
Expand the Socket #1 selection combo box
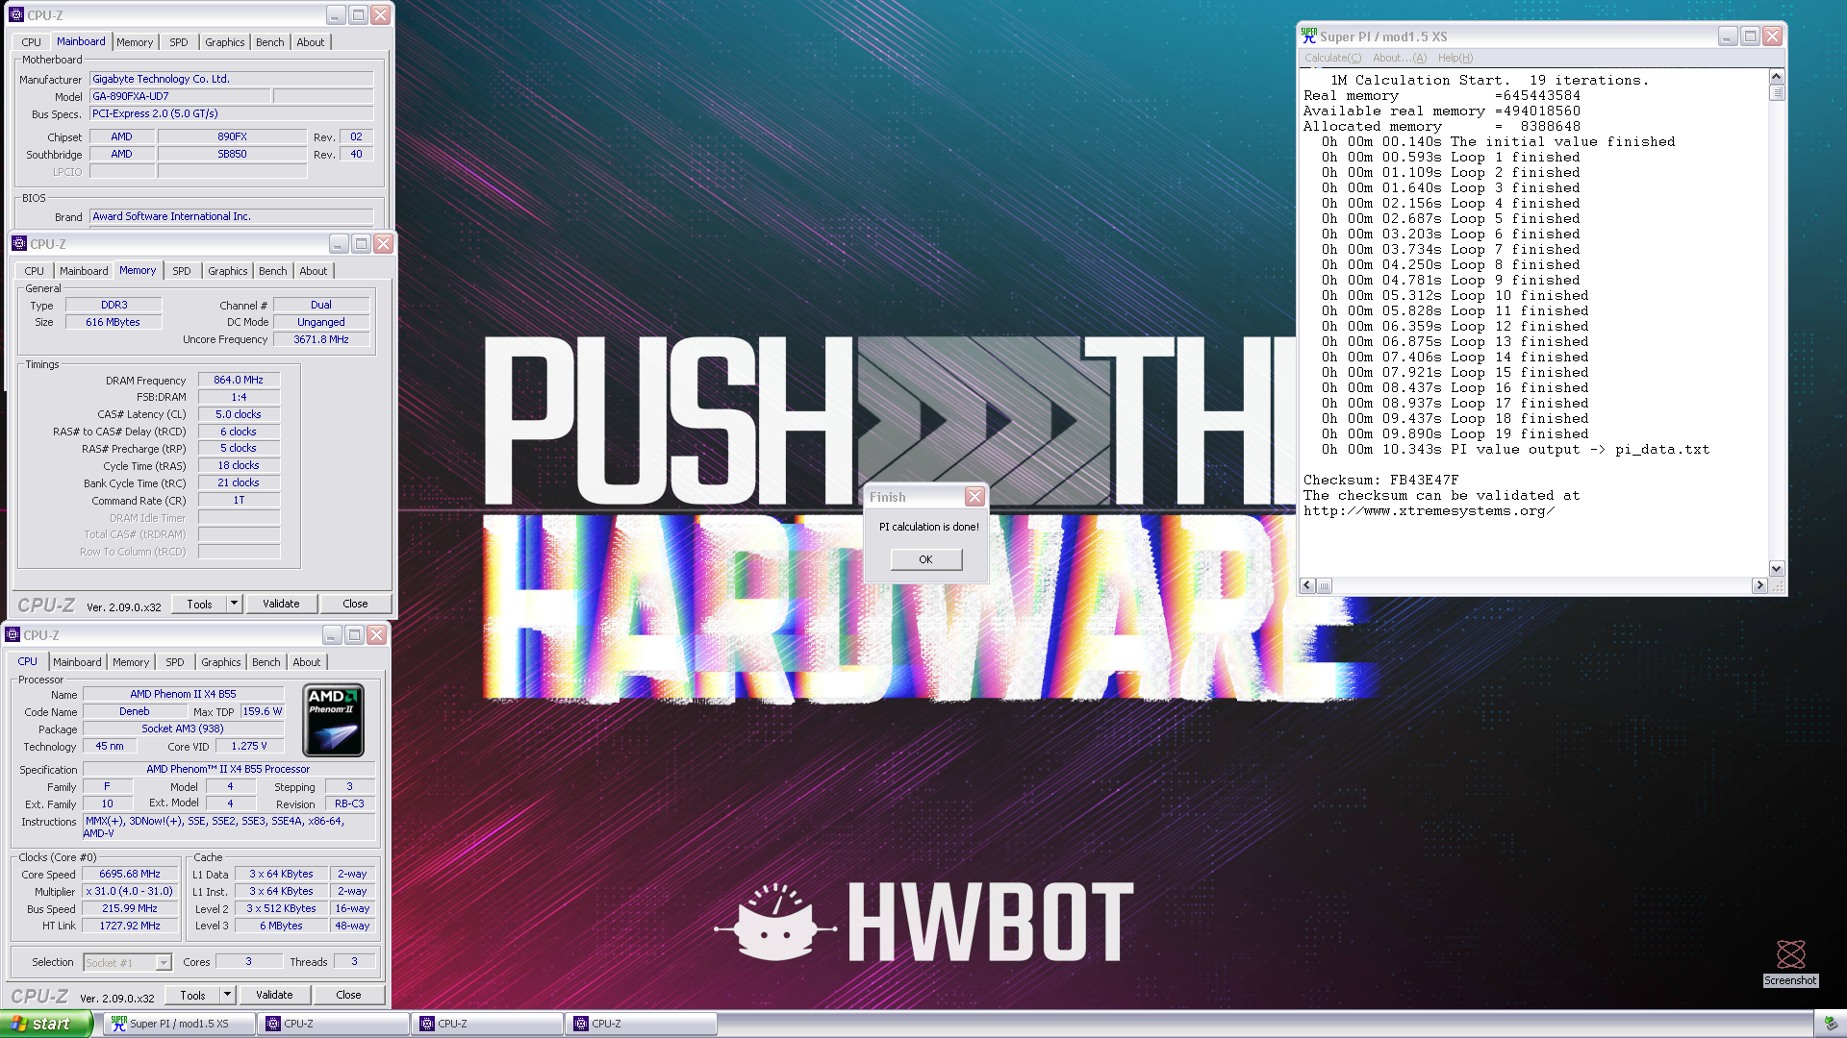[x=164, y=962]
